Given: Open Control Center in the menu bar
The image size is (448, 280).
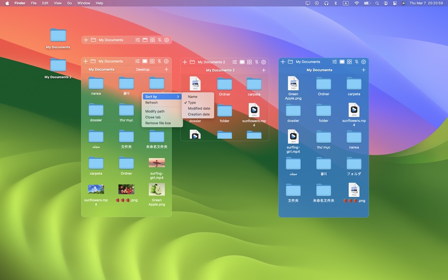Looking at the screenshot, I should (395, 3).
